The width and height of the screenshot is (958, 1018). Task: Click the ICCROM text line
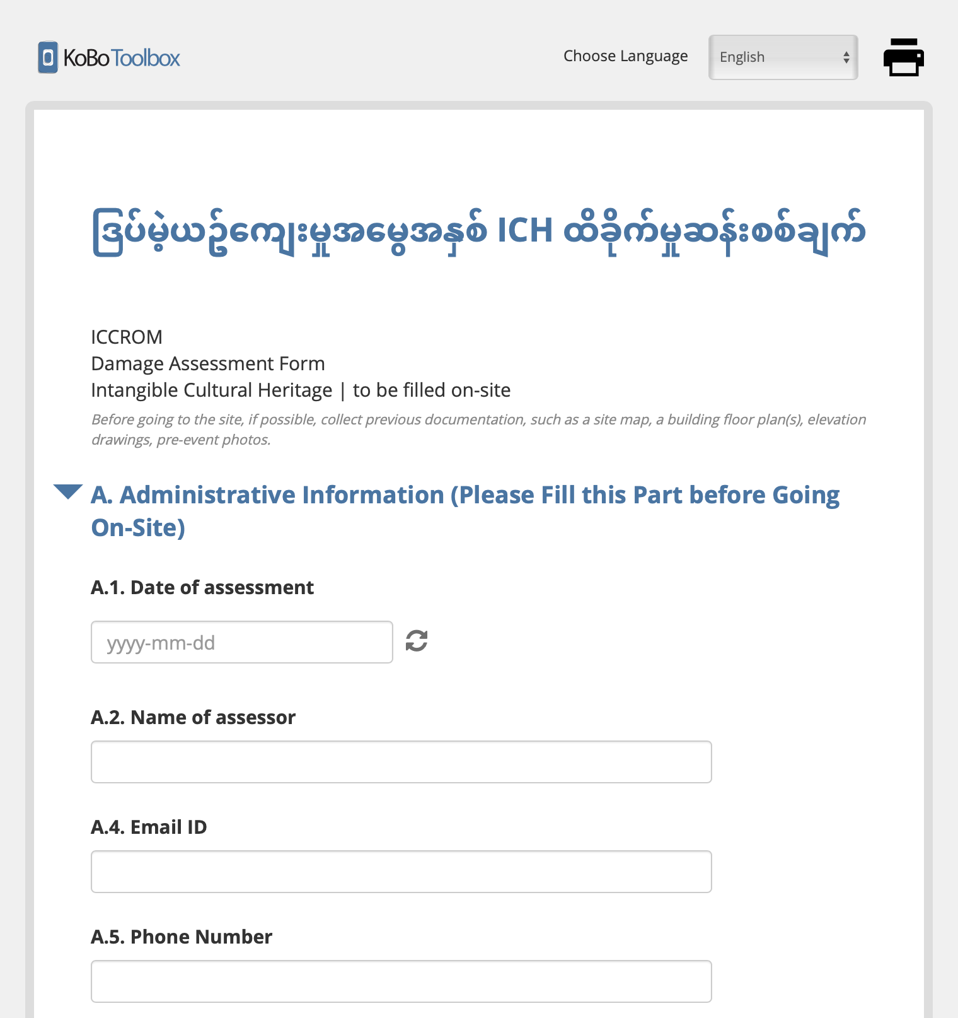127,337
